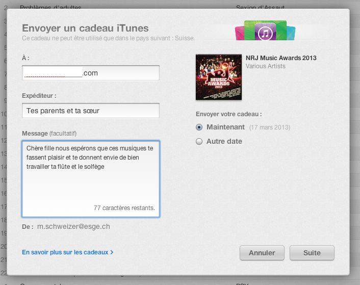Select the Maintenant radio button

click(x=199, y=127)
